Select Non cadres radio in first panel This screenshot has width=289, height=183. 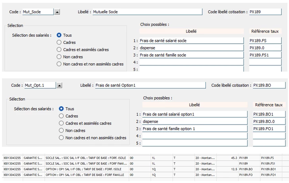pos(59,57)
